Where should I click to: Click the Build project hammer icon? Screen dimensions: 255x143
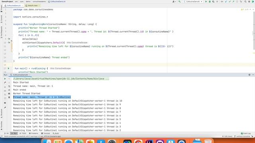[180, 2]
